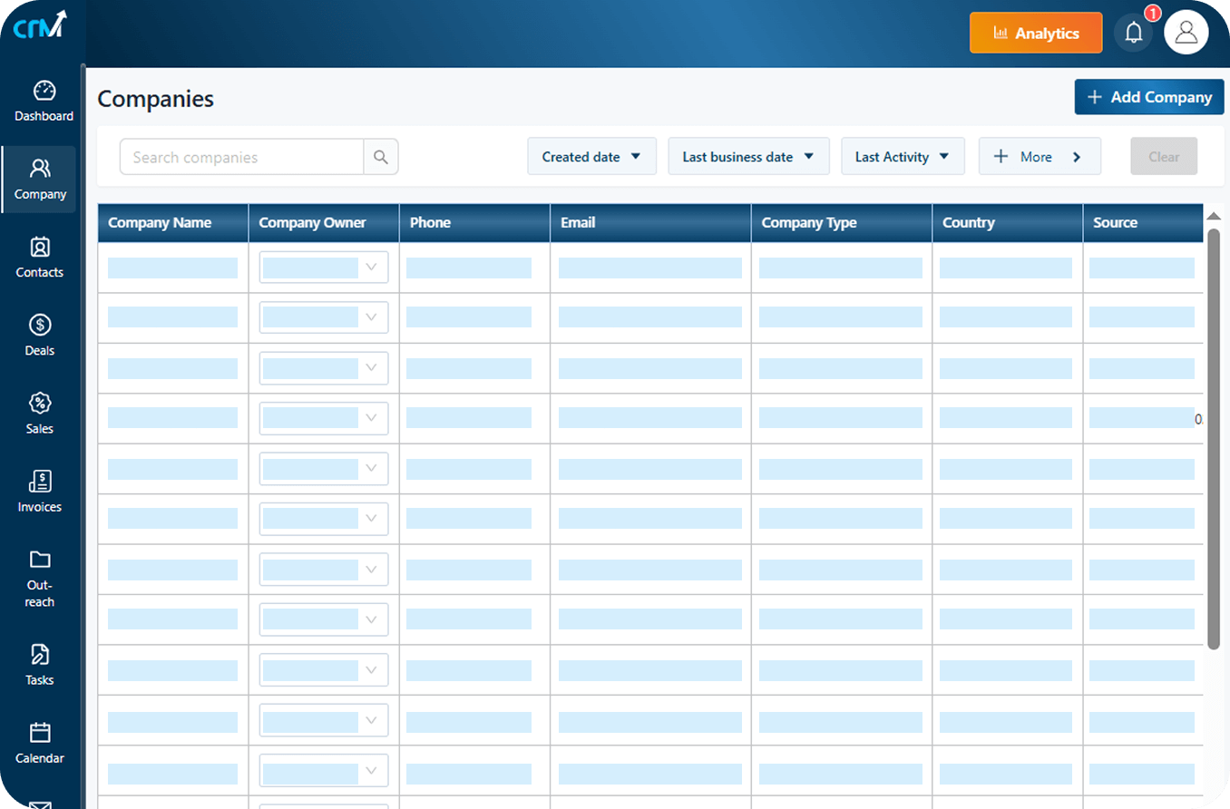Open Contacts in the sidebar
Viewport: 1230px width, 809px height.
point(40,258)
